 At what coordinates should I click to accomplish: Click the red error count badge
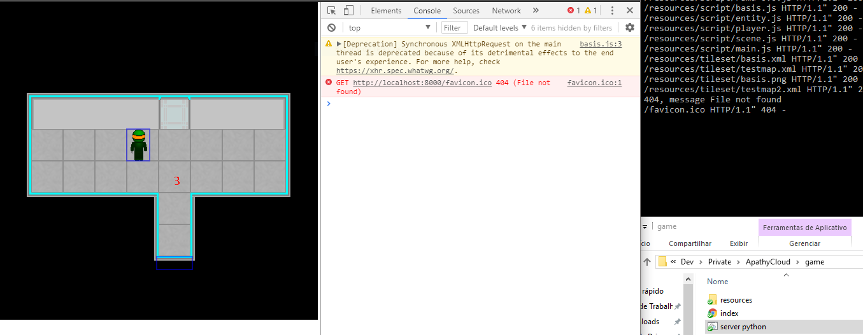(x=574, y=10)
